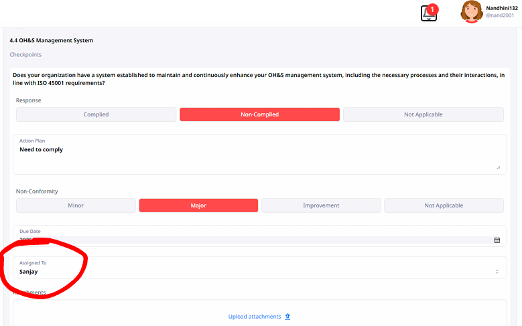The width and height of the screenshot is (522, 326).
Task: Open the notifications bell icon
Action: (428, 13)
